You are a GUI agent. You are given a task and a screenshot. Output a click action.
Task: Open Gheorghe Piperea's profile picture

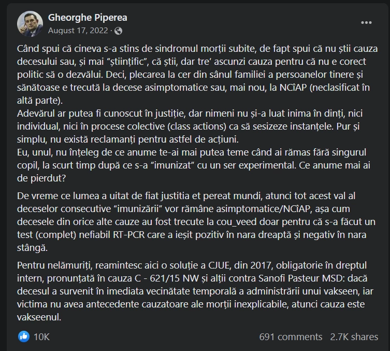30,23
